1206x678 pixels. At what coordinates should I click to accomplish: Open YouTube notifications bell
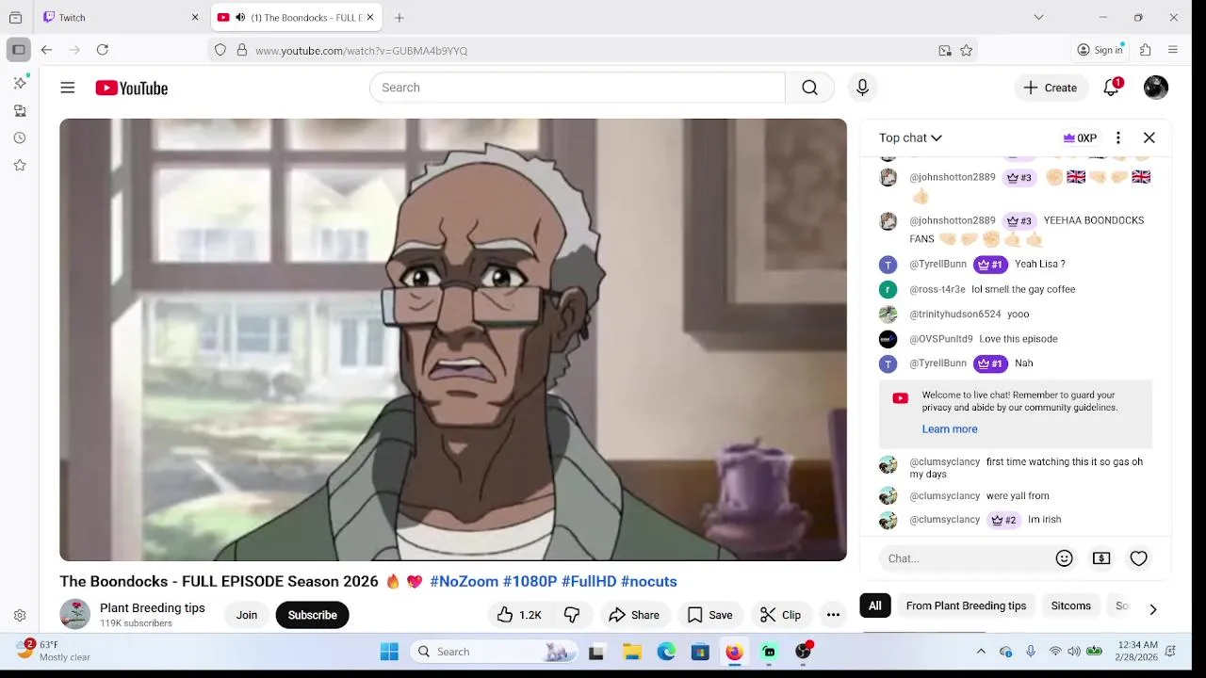[x=1112, y=88]
